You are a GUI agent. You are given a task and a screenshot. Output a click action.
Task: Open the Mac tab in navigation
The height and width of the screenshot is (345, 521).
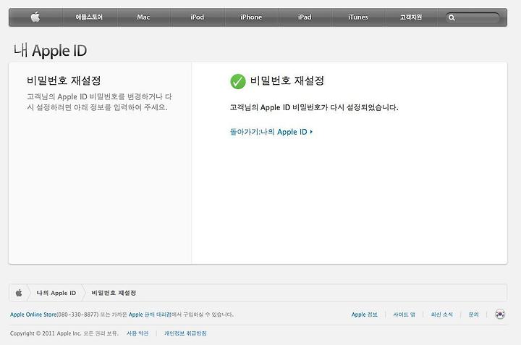click(x=143, y=17)
